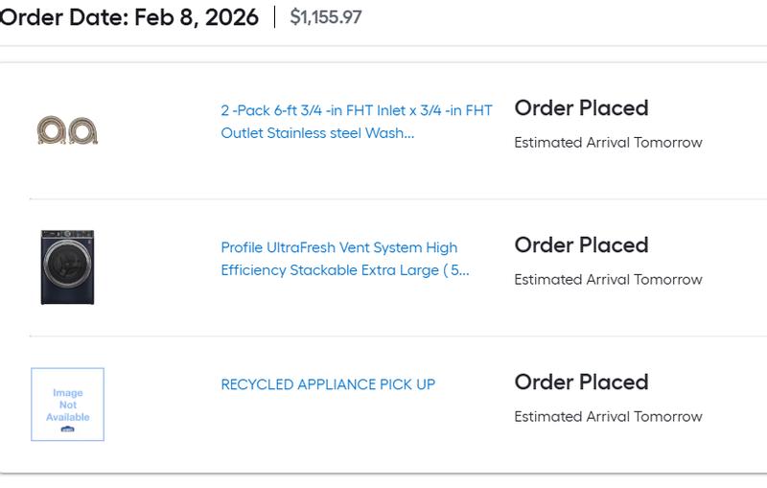Click Order Placed status for the washer hoses
This screenshot has width=767, height=488.
[581, 108]
